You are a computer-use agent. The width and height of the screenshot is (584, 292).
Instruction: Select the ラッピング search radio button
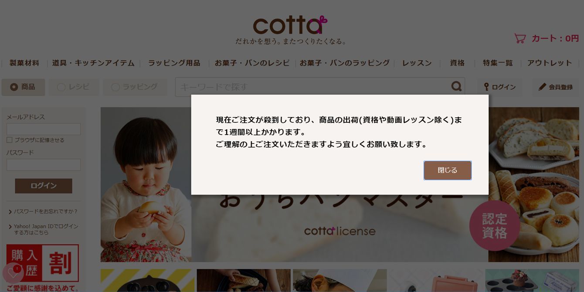pyautogui.click(x=115, y=87)
